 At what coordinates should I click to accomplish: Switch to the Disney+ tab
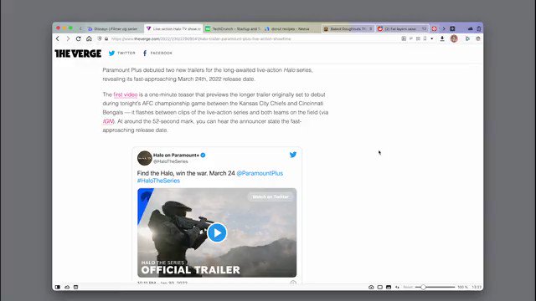113,29
